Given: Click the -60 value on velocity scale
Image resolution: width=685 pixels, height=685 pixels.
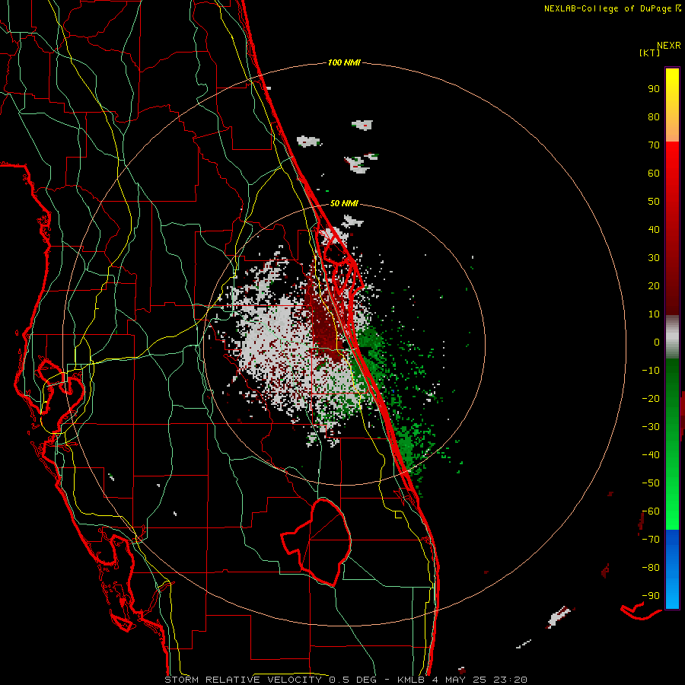Looking at the screenshot, I should [x=651, y=511].
